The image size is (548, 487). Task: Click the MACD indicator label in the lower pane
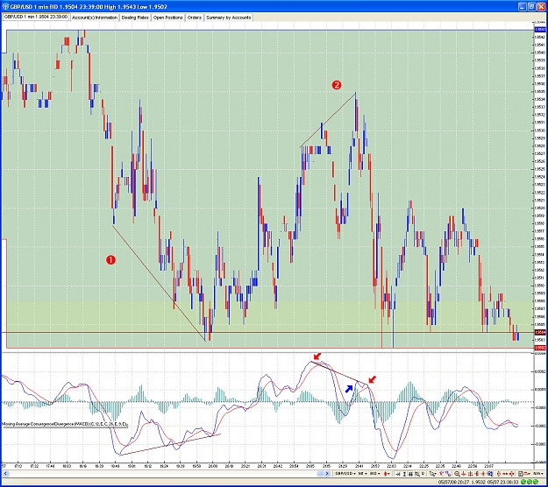tap(65, 424)
